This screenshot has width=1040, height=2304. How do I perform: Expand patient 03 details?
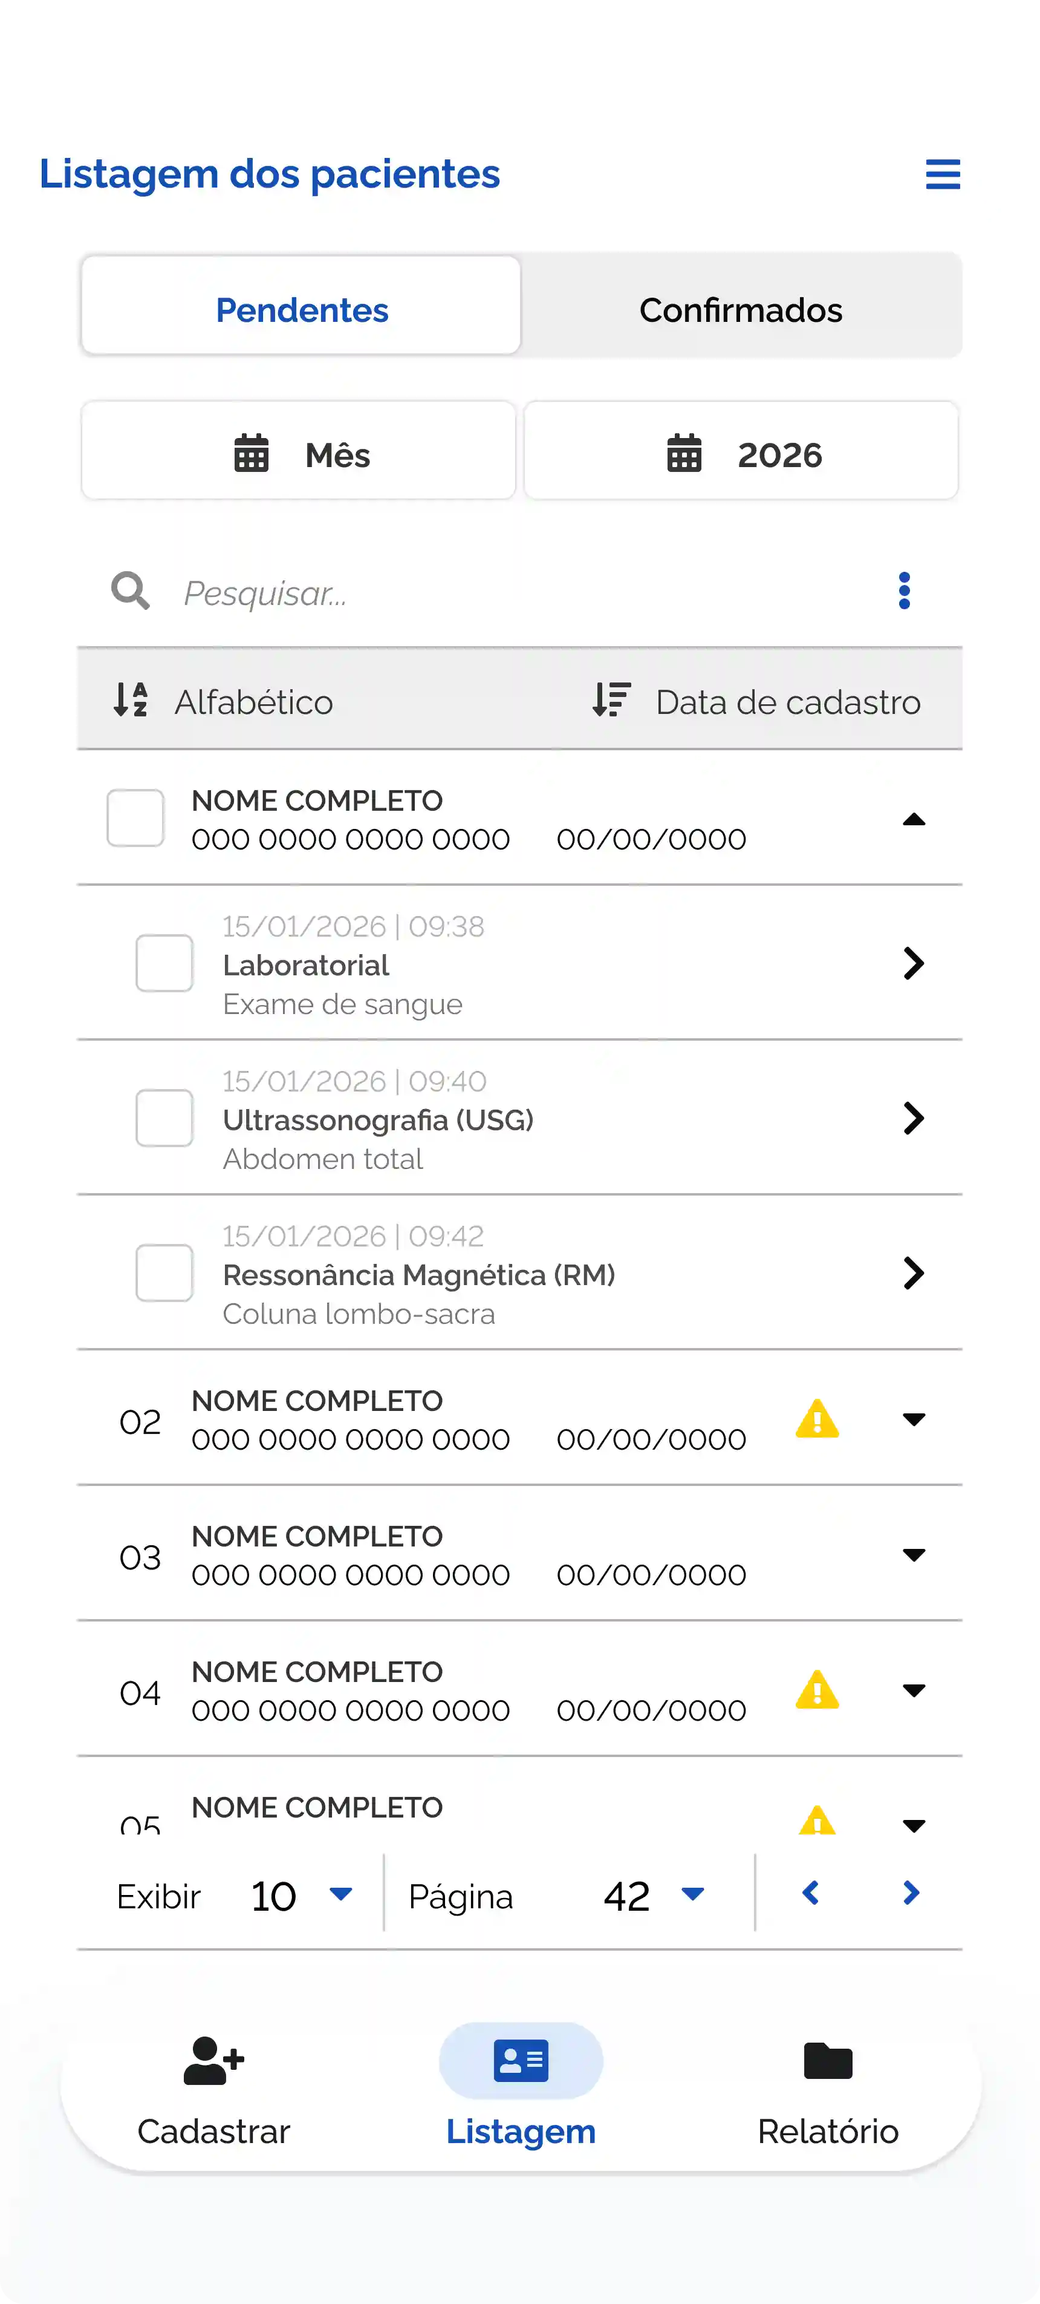click(x=913, y=1556)
